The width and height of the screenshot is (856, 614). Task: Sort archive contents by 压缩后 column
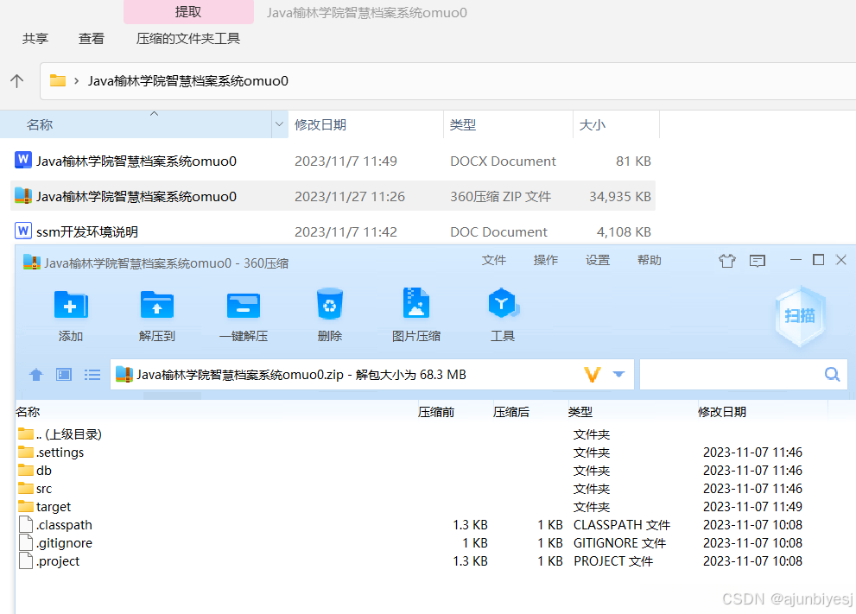tap(511, 412)
